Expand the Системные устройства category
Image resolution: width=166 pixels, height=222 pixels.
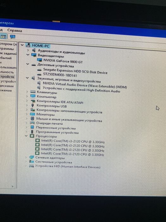coord(26,161)
